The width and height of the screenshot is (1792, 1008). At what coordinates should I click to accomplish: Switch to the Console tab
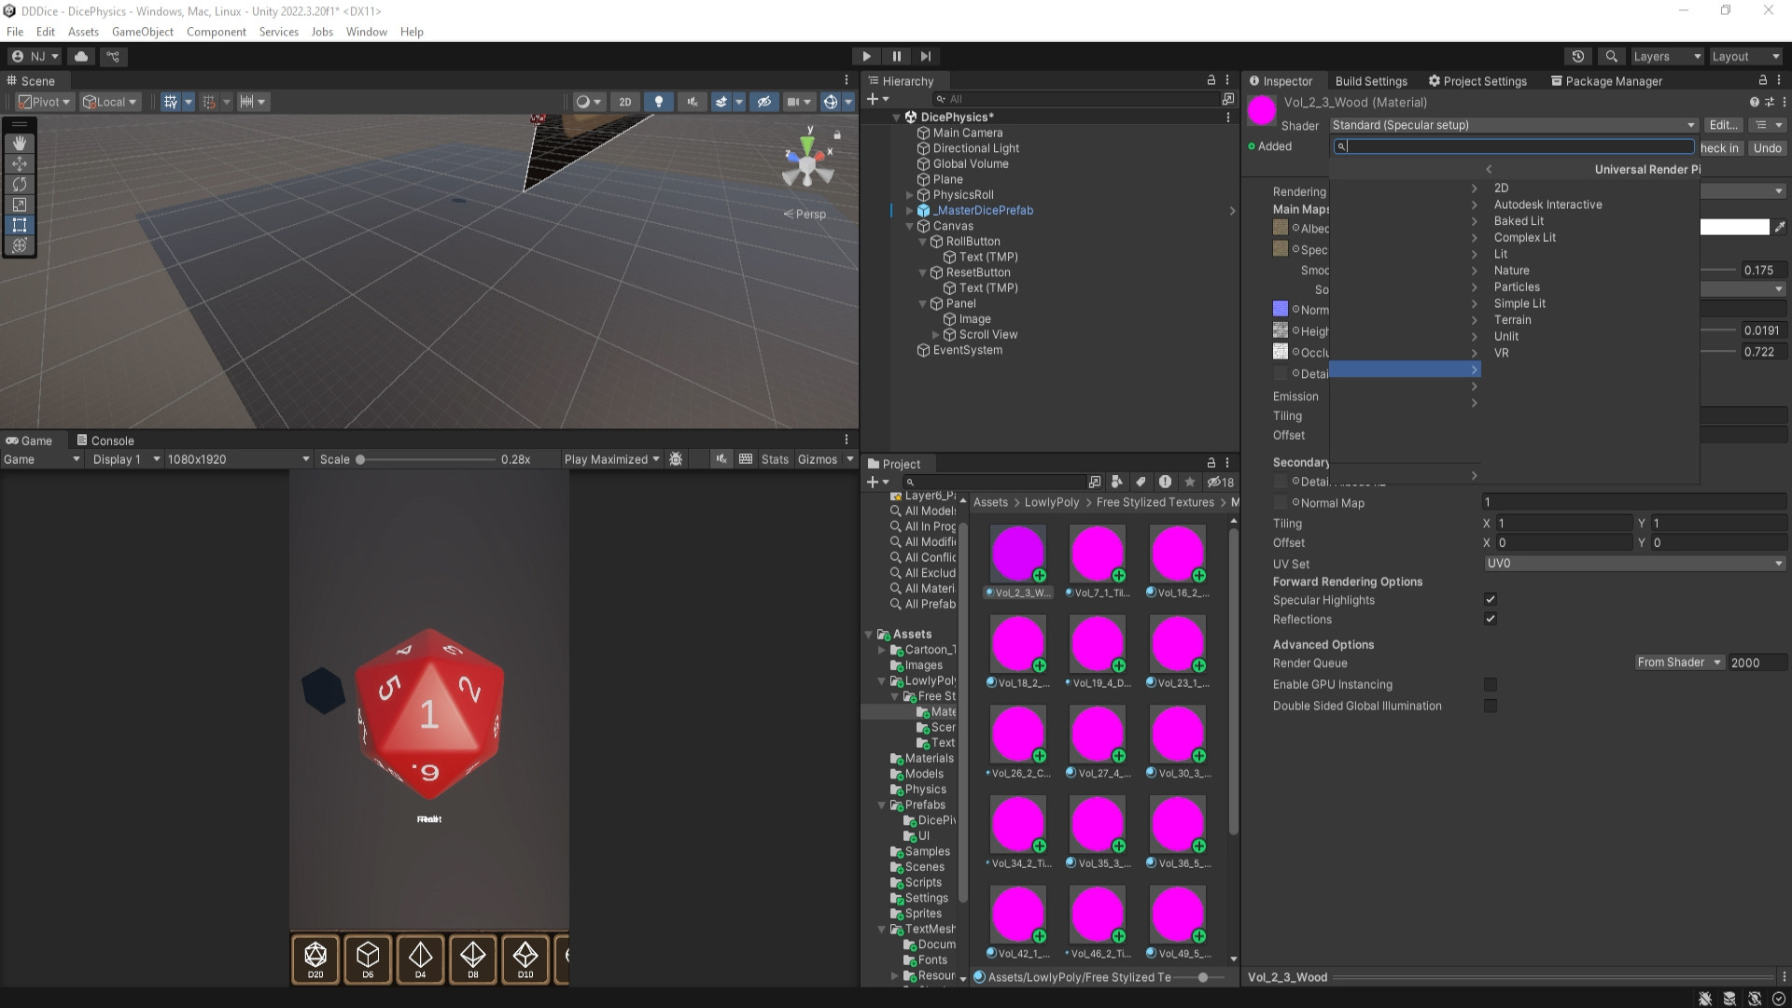pyautogui.click(x=105, y=441)
